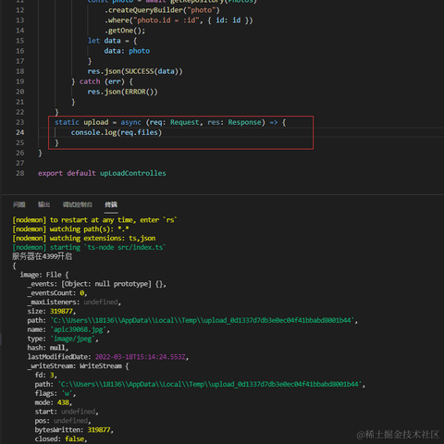This screenshot has height=444, width=444.
Task: Click the 'catch (err)' keyword line
Action: click(x=102, y=81)
